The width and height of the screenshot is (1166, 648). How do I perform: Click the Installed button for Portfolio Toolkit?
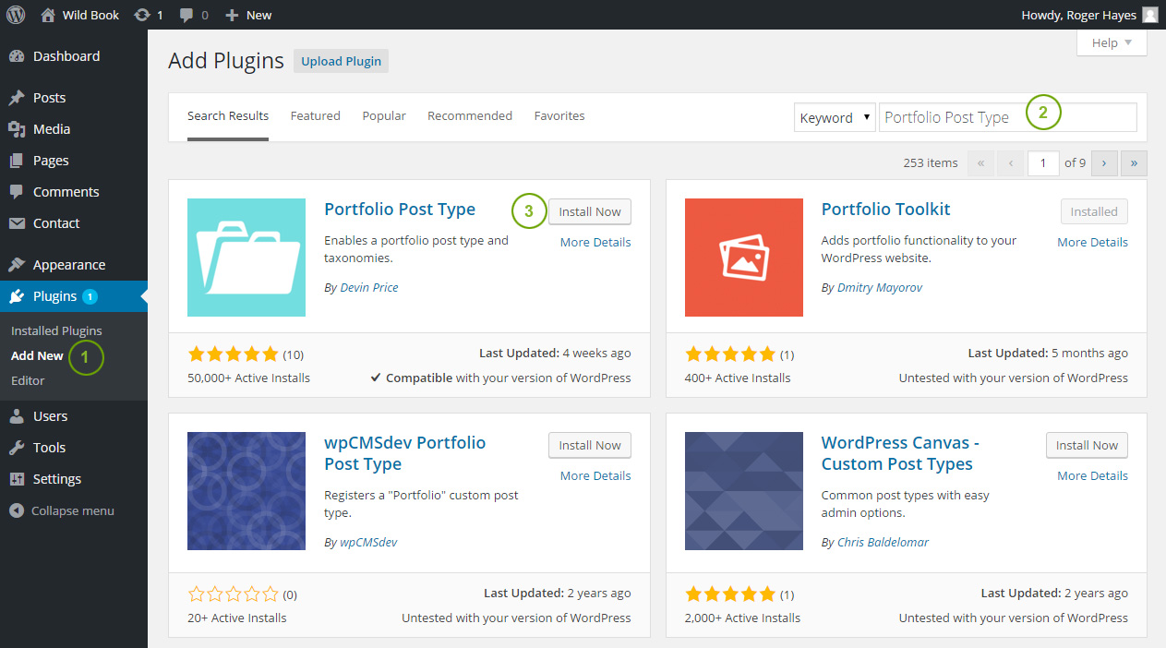1094,211
